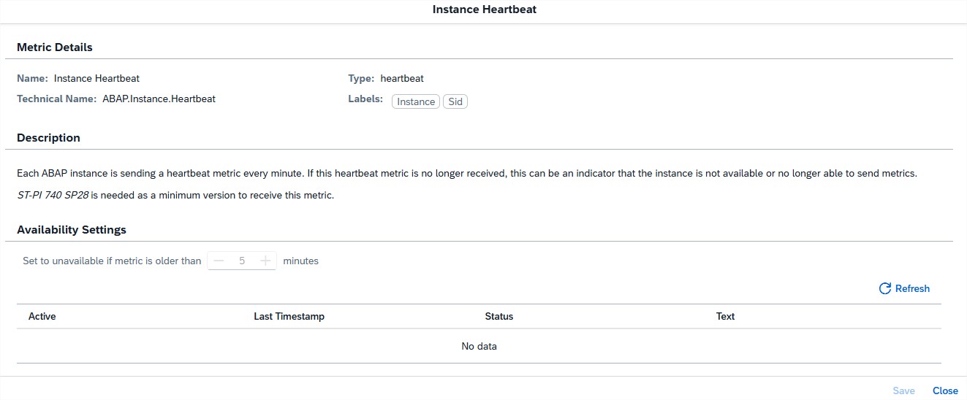Click the Type value heartbeat
The height and width of the screenshot is (400, 967).
pos(402,78)
